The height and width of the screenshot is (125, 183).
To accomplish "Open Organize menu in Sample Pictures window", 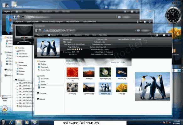I will pyautogui.click(x=40, y=35).
